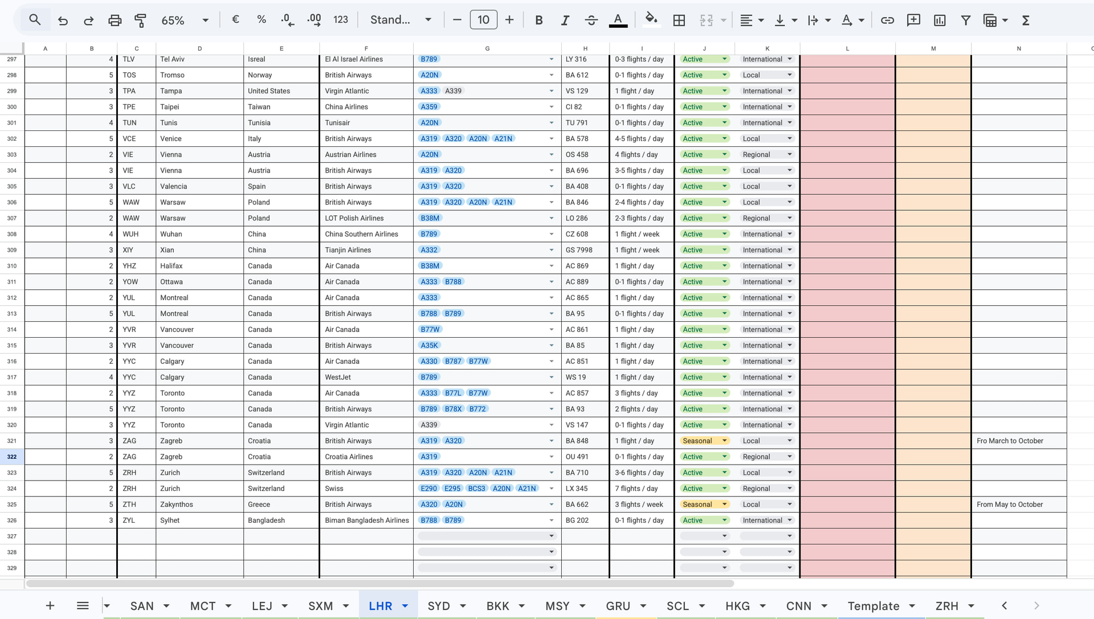Image resolution: width=1094 pixels, height=619 pixels.
Task: Switch to the SYD sheet tab
Action: coord(439,606)
